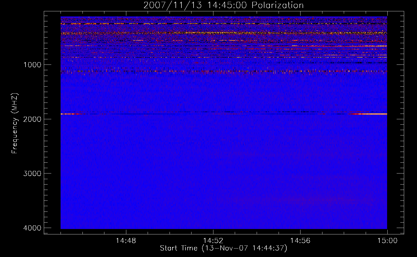Click the 14:52 time tick label
Screen dimensions: 417x257
tap(213, 241)
